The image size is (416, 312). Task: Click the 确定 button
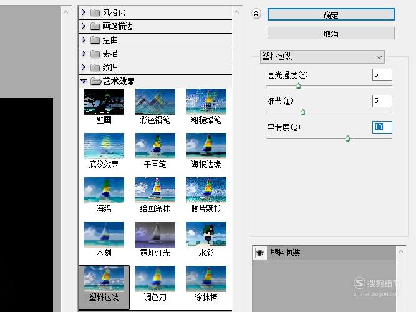click(x=331, y=14)
